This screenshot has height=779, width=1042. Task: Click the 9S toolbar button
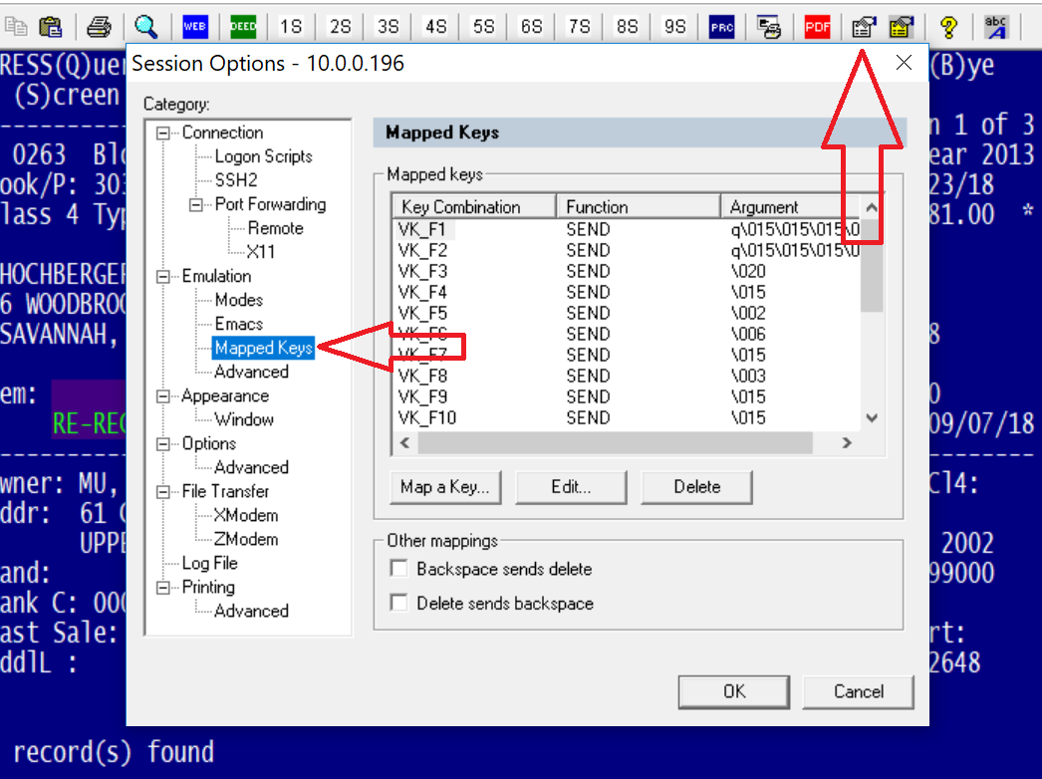point(674,27)
